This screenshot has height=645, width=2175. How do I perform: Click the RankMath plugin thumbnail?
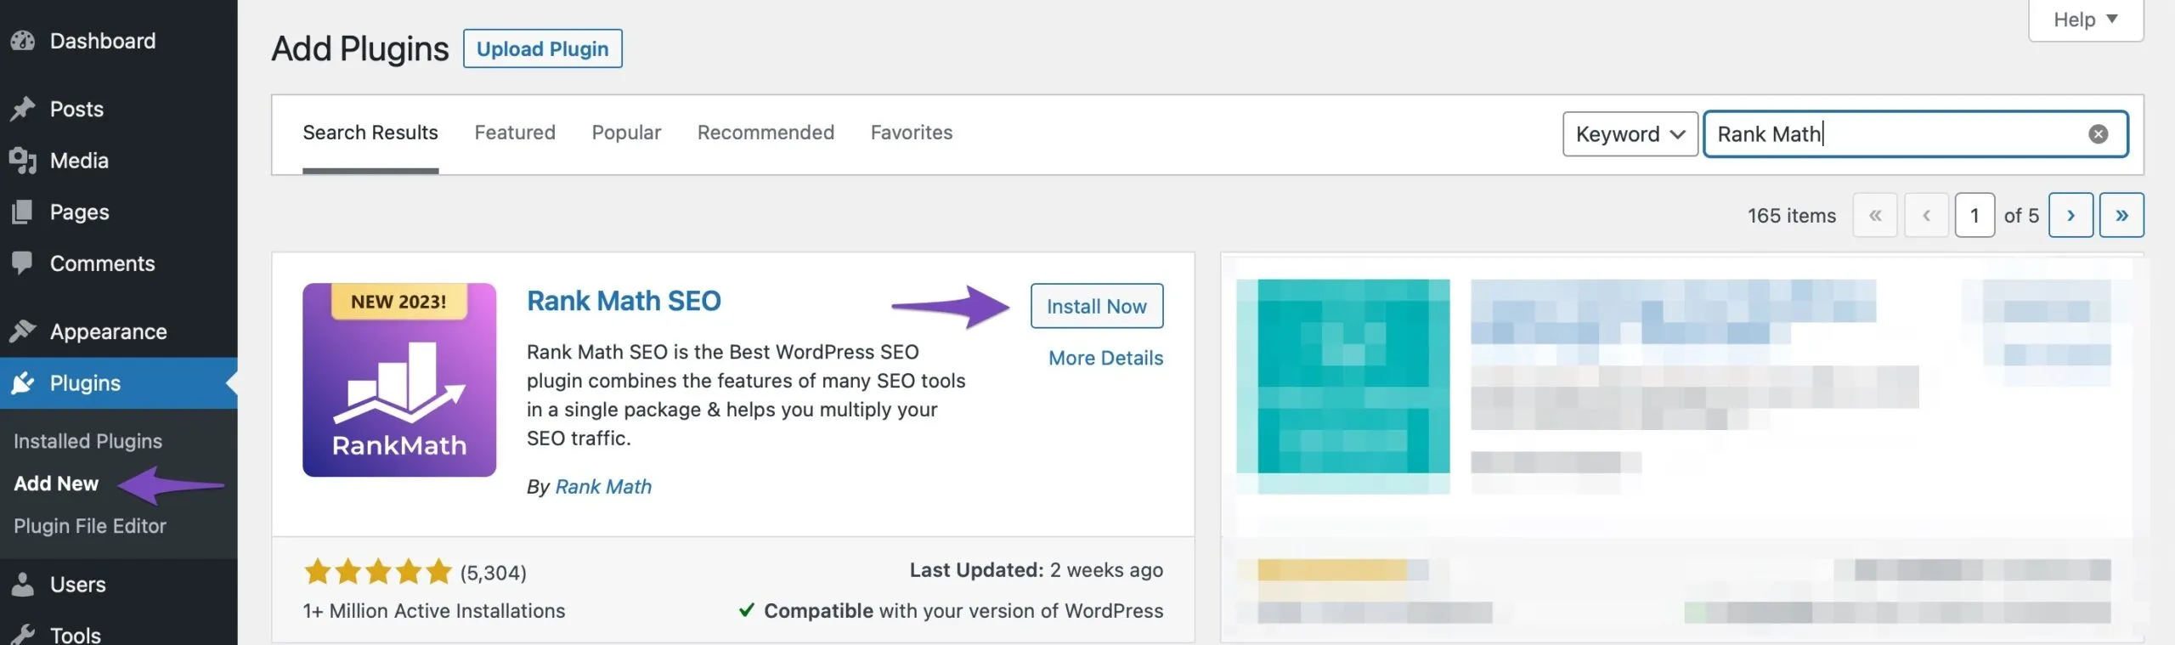399,380
